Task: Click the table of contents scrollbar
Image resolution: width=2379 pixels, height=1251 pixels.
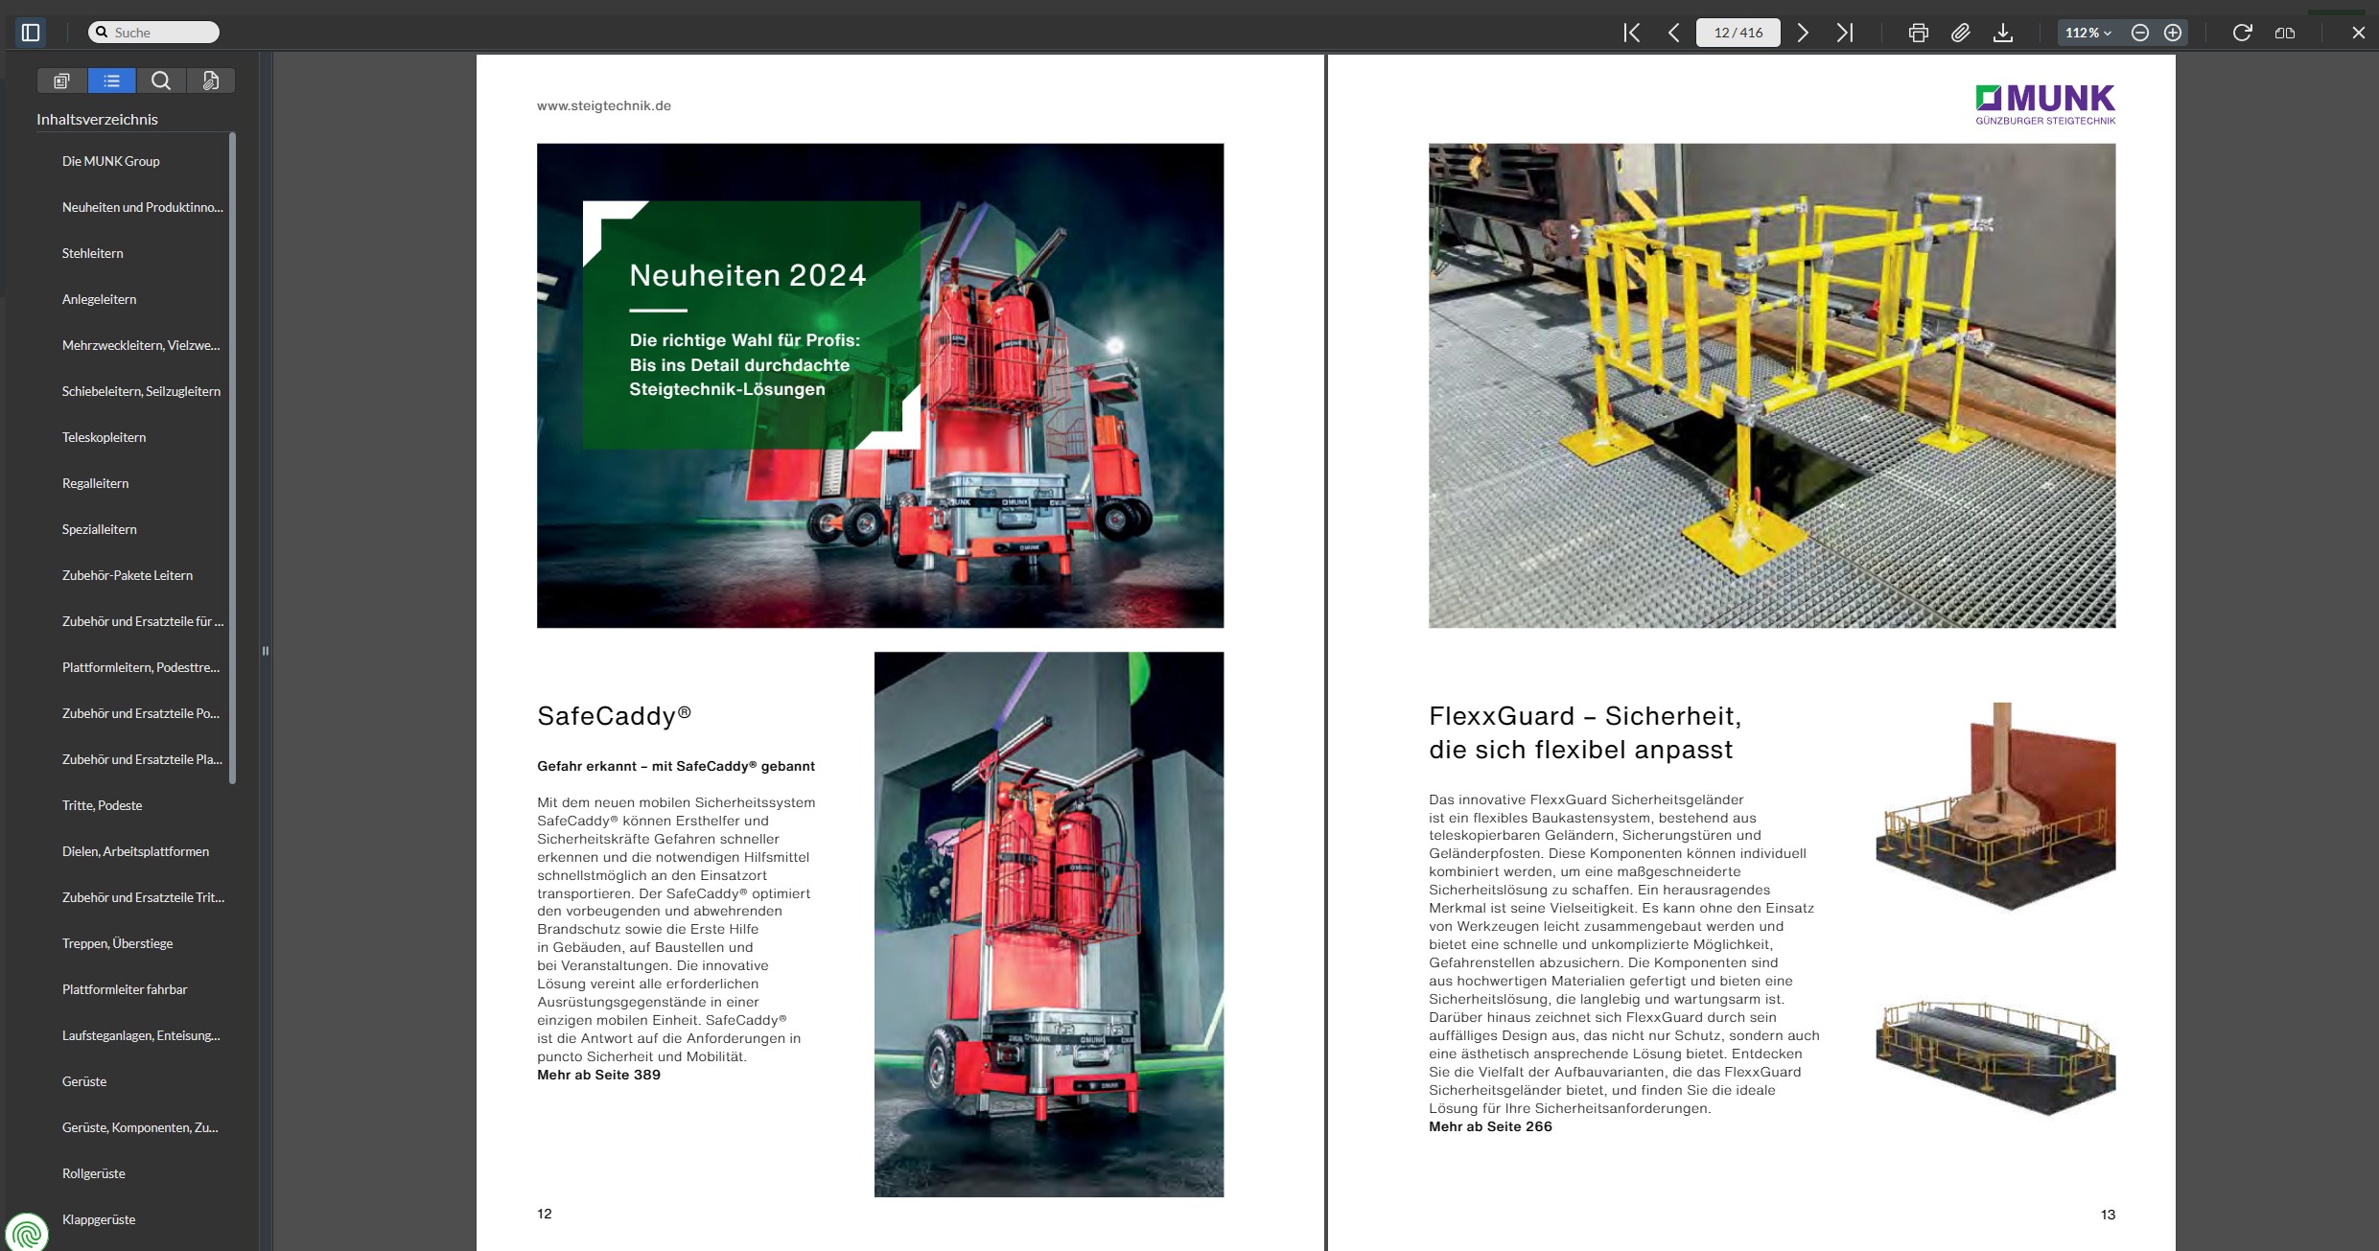Action: click(232, 458)
